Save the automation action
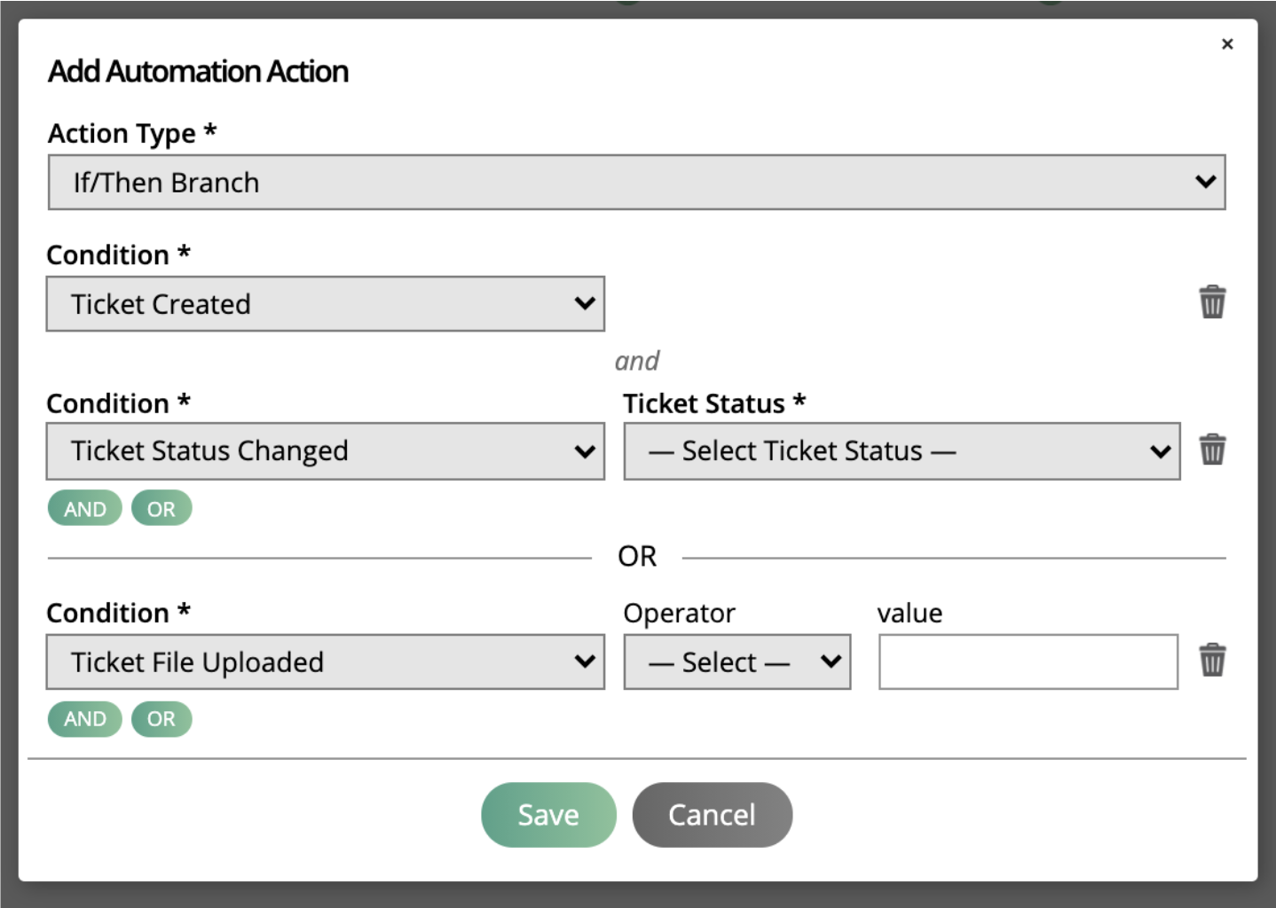This screenshot has height=908, width=1276. [x=547, y=814]
